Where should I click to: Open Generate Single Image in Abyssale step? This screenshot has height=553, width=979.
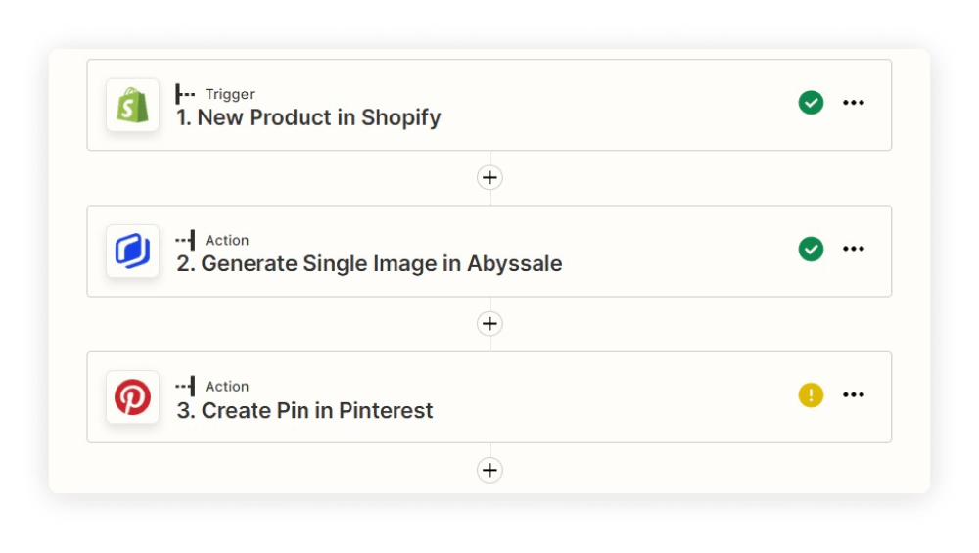tap(489, 251)
